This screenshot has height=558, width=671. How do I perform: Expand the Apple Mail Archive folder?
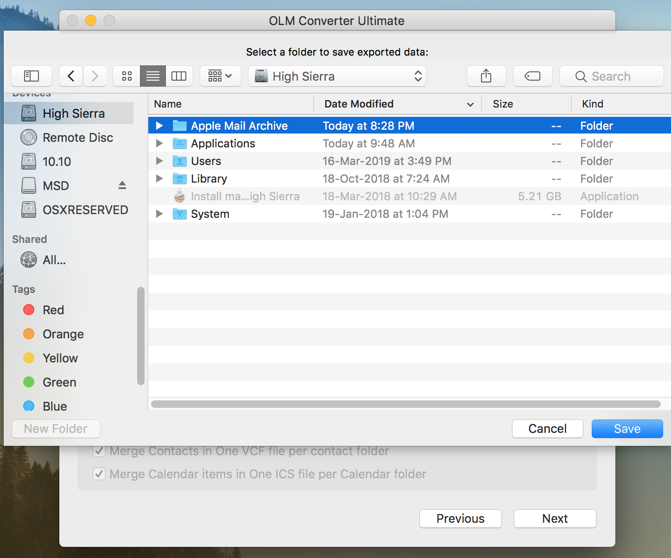(159, 126)
